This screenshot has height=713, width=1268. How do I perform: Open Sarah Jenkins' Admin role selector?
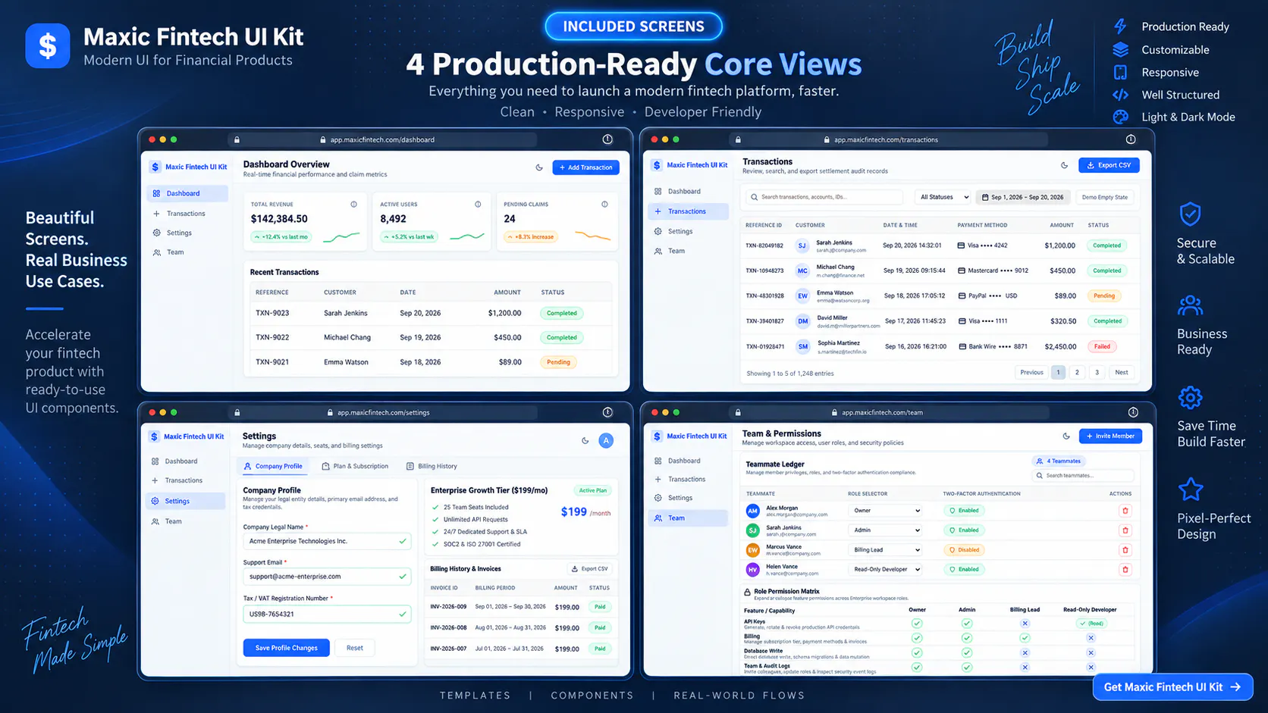point(887,530)
